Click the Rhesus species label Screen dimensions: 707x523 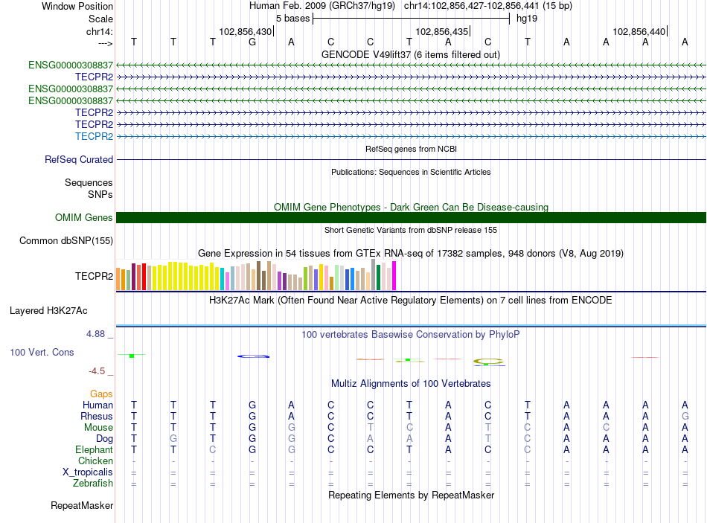97,416
